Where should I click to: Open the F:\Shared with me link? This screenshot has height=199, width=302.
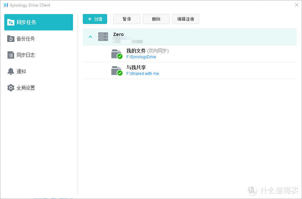click(x=142, y=74)
